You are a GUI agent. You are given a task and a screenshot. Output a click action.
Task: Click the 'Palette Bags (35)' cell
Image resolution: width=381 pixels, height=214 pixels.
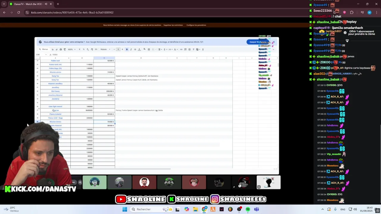pyautogui.click(x=55, y=68)
